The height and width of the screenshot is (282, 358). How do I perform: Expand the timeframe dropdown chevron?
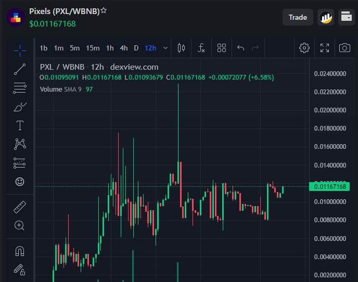click(165, 48)
